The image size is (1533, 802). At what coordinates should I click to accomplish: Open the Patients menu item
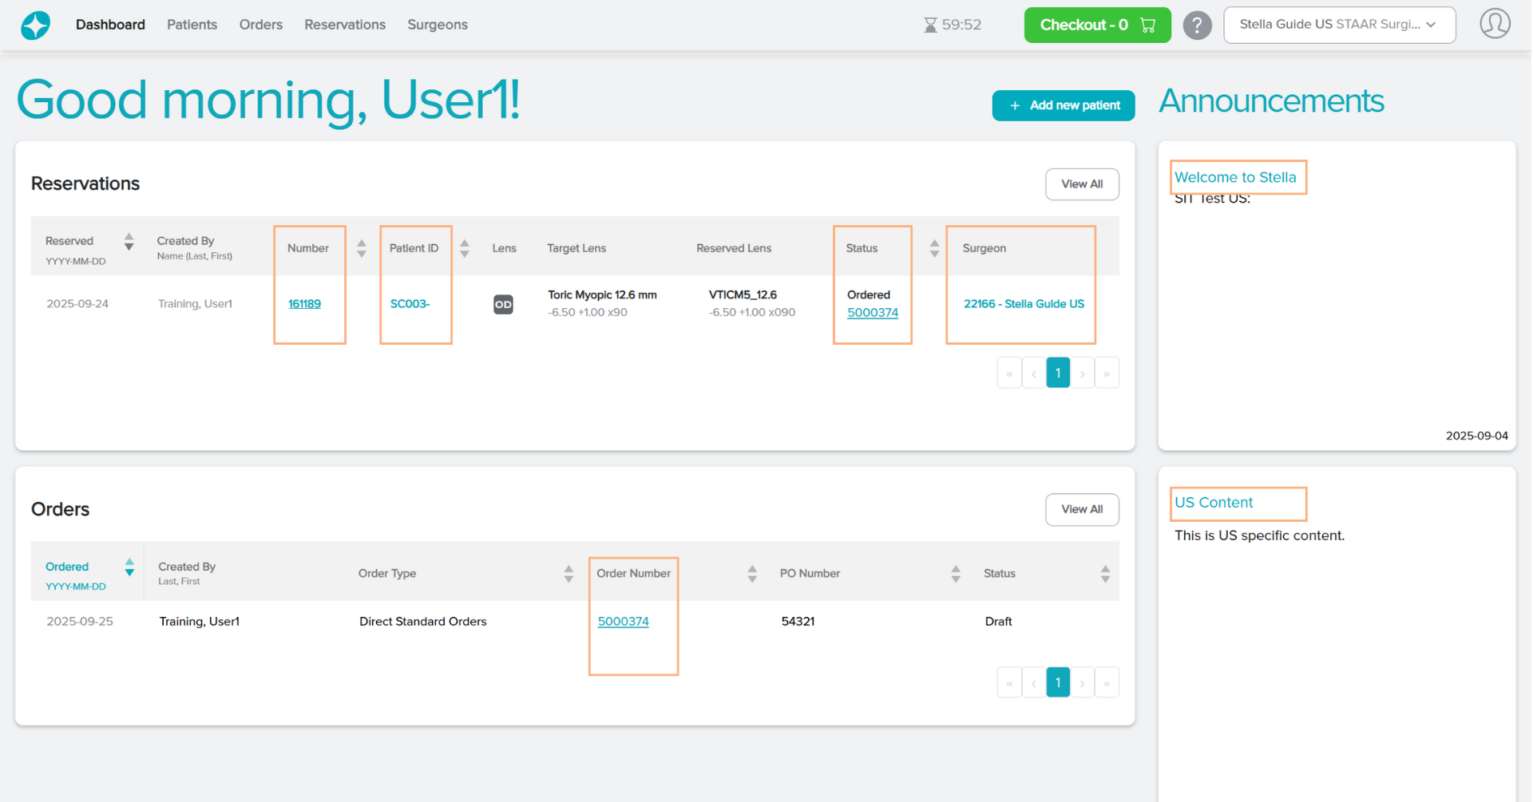tap(192, 25)
